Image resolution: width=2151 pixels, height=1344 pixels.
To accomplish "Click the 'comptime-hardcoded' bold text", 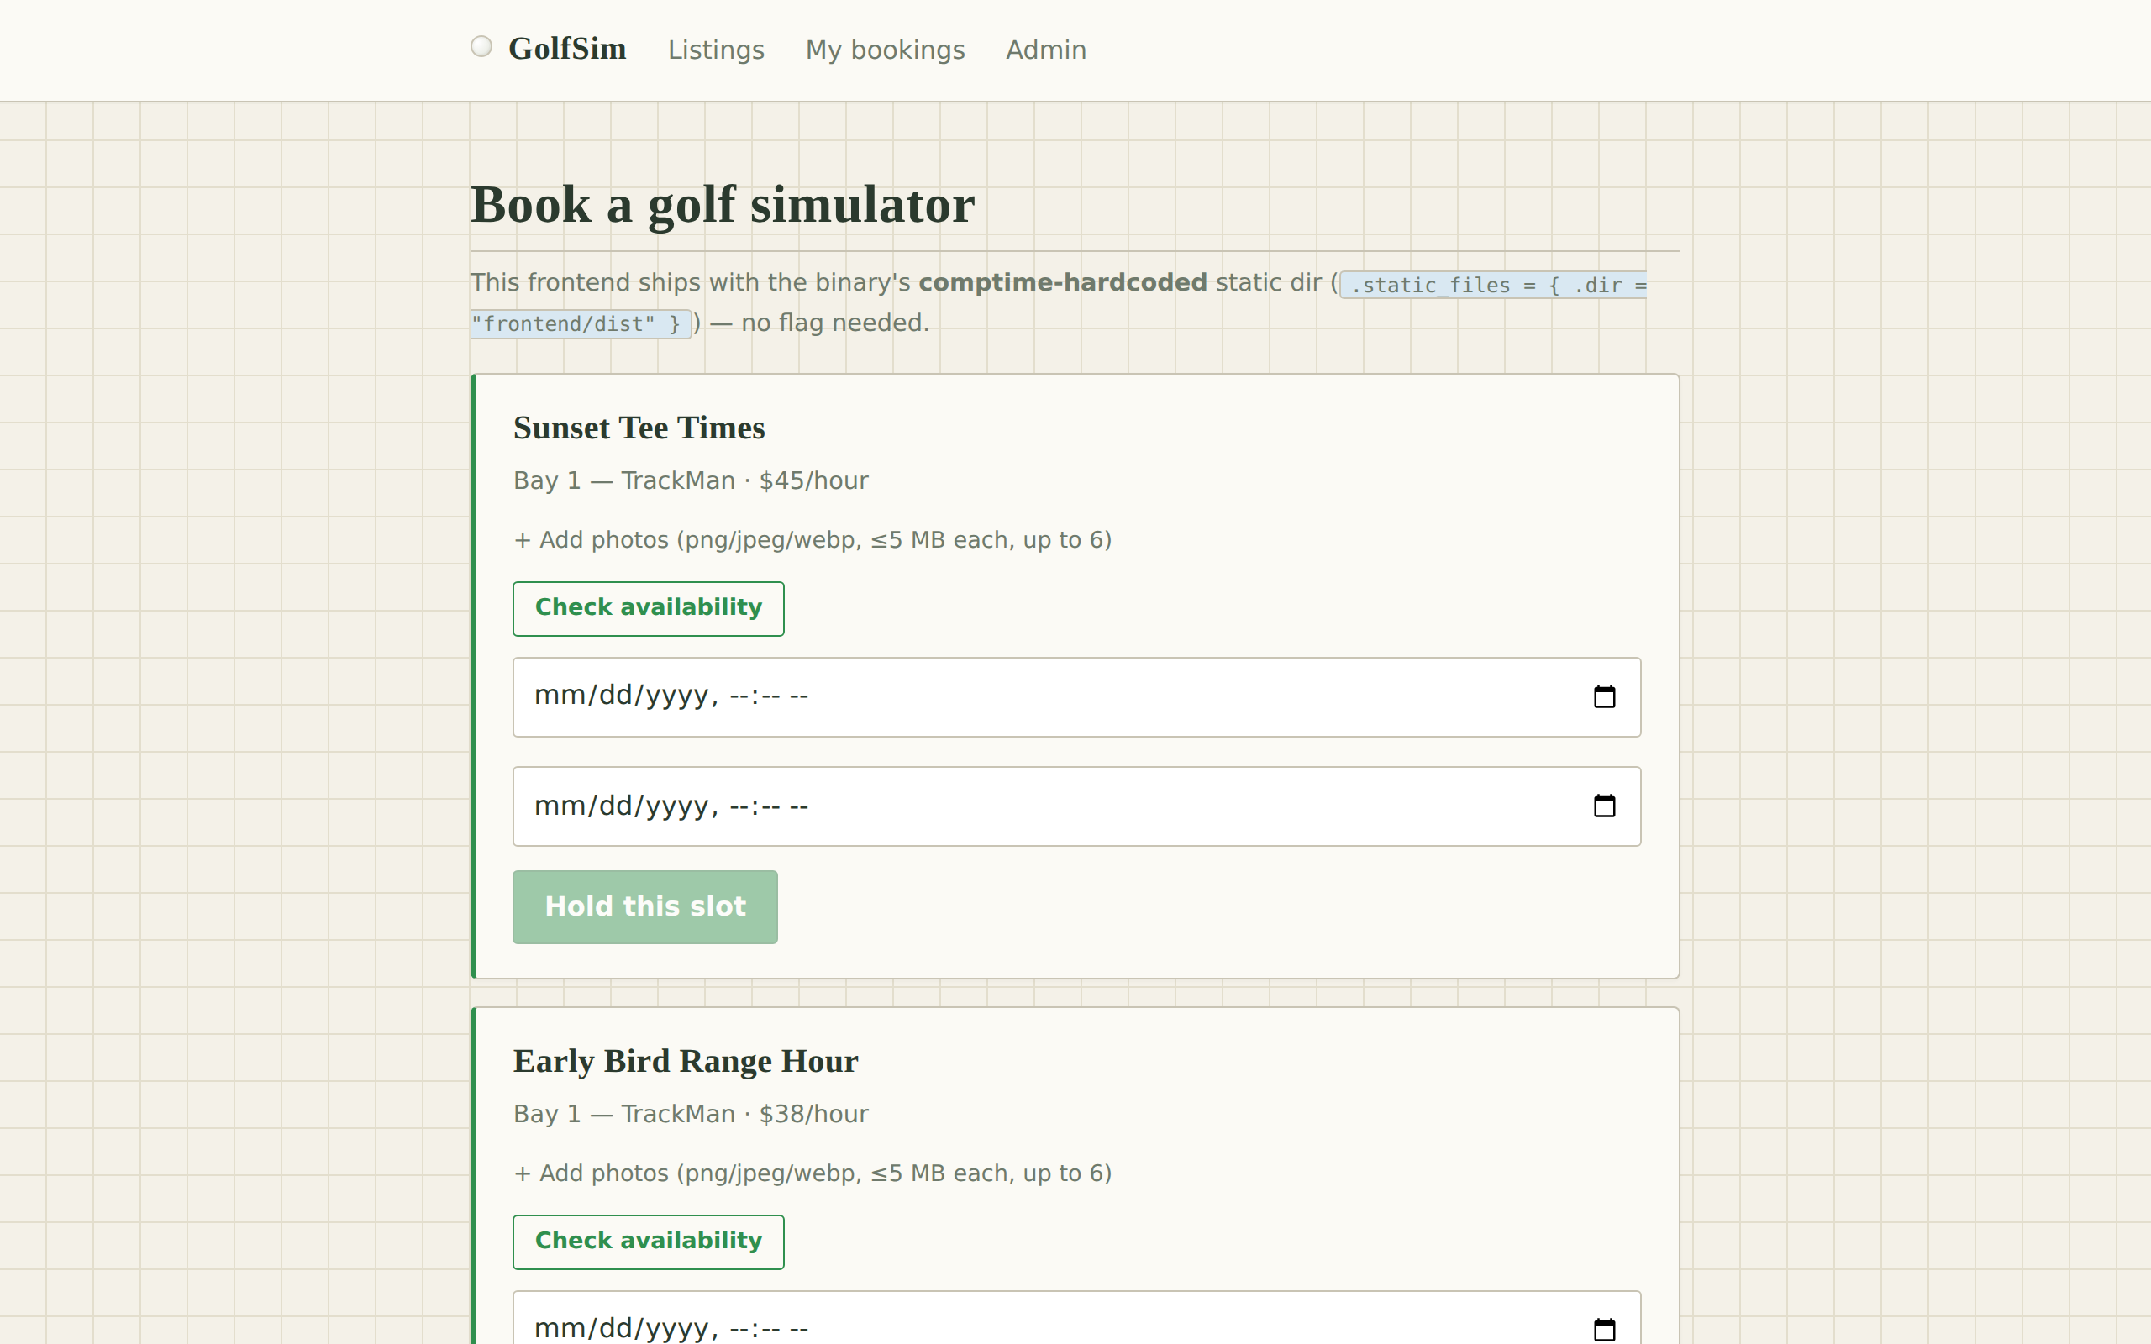I will (x=1062, y=283).
